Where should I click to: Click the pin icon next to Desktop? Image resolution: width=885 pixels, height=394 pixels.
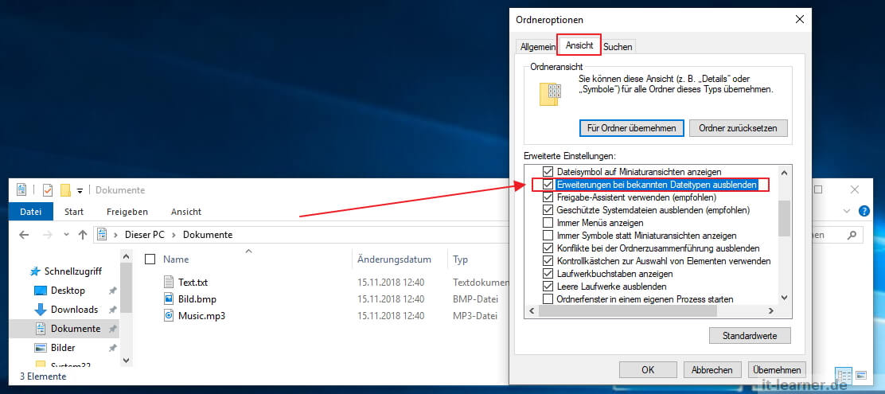(x=112, y=291)
